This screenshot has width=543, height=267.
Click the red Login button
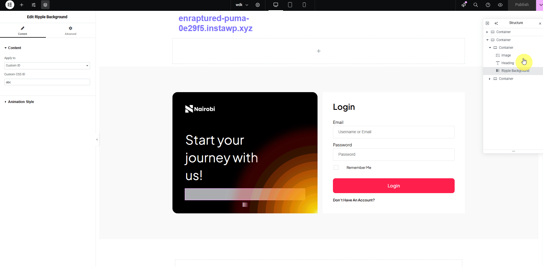tap(393, 186)
